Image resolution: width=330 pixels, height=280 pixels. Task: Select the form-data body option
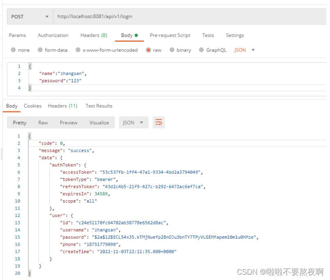coord(44,50)
